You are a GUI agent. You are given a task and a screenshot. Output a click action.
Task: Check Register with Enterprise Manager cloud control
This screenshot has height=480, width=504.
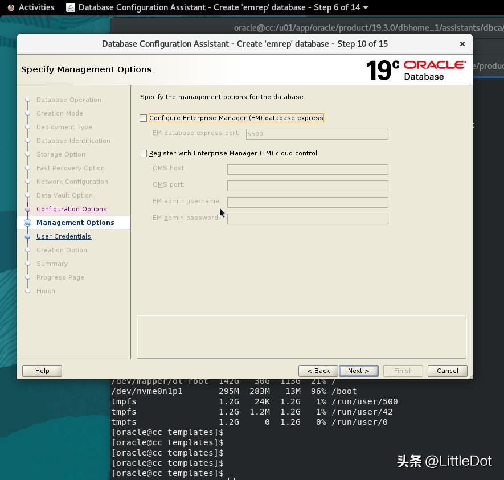point(144,154)
